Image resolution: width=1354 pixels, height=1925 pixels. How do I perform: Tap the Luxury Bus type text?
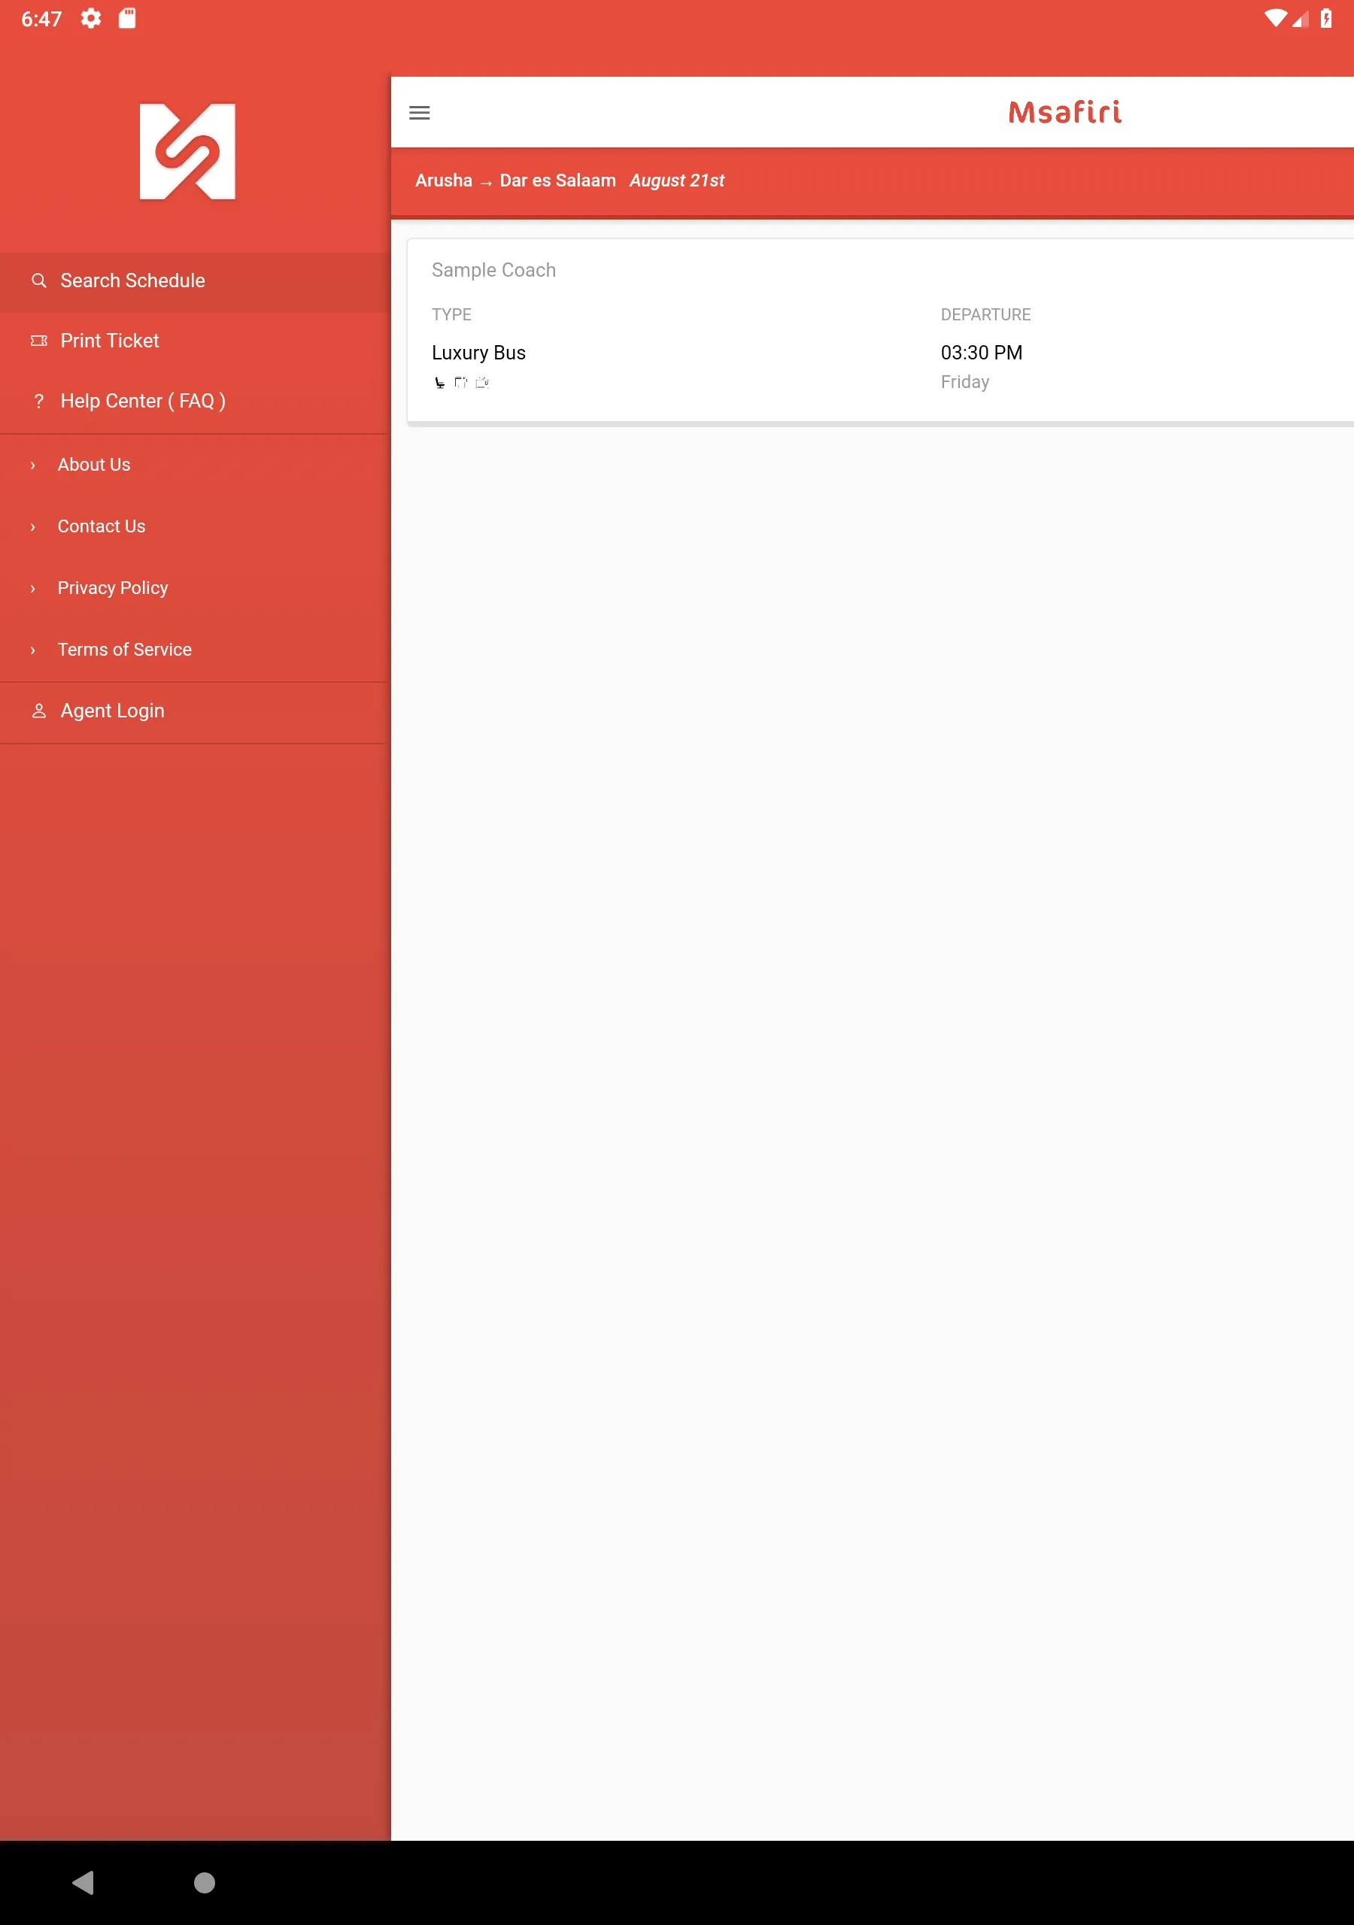pyautogui.click(x=478, y=353)
